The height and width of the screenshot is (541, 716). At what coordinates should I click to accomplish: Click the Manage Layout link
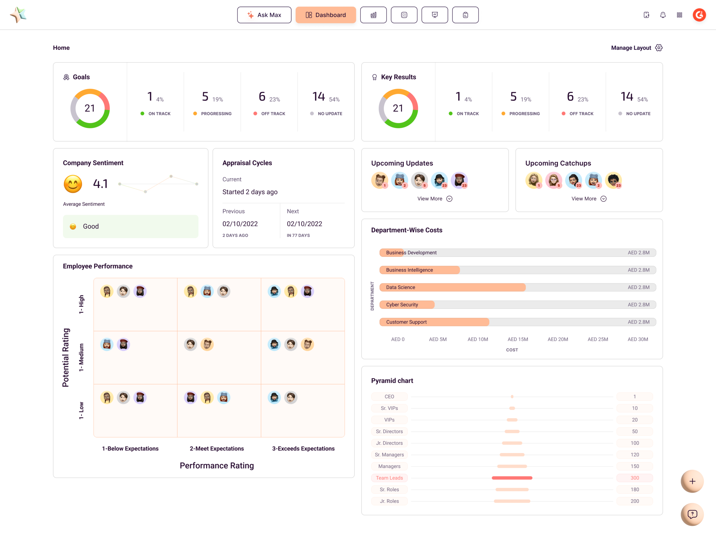(x=631, y=48)
